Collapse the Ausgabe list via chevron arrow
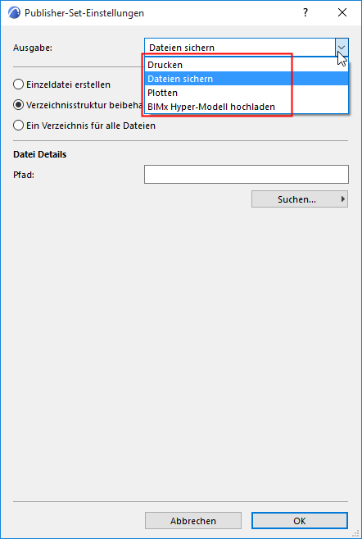Image resolution: width=362 pixels, height=539 pixels. tap(342, 48)
